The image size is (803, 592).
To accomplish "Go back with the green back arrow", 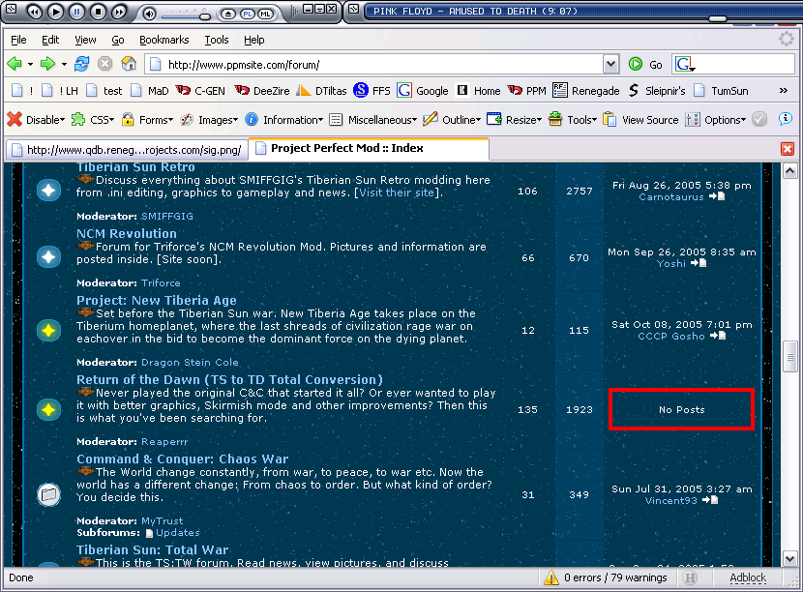I will pyautogui.click(x=15, y=64).
